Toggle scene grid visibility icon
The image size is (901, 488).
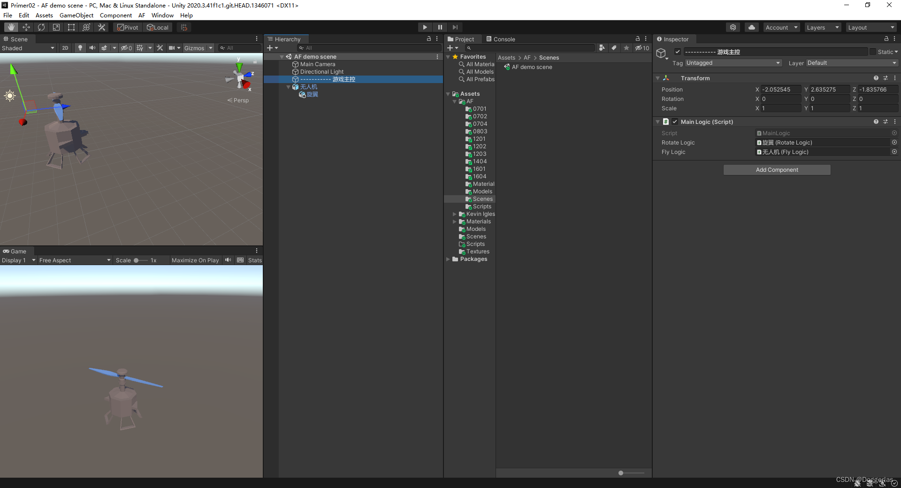click(x=140, y=48)
